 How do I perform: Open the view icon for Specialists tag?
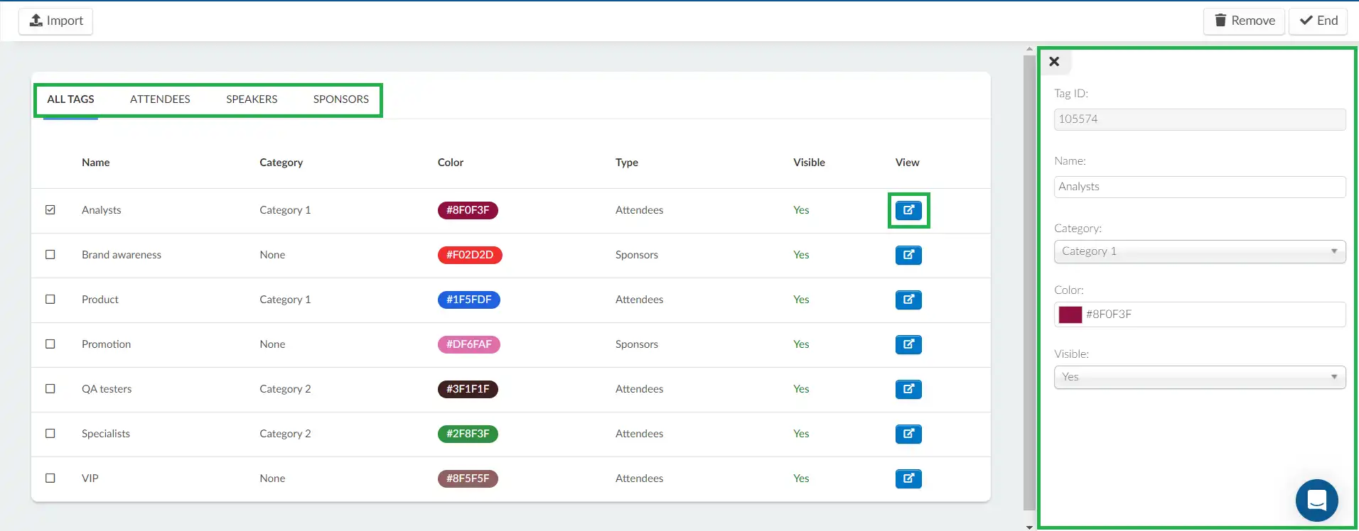click(908, 434)
